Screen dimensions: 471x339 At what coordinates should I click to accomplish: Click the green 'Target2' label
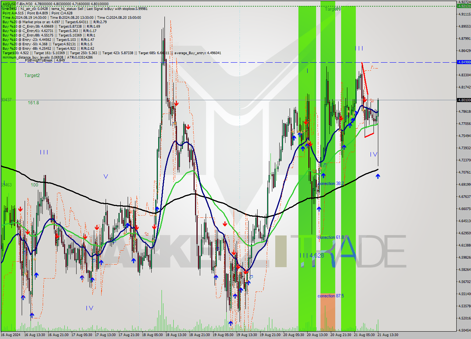click(32, 75)
